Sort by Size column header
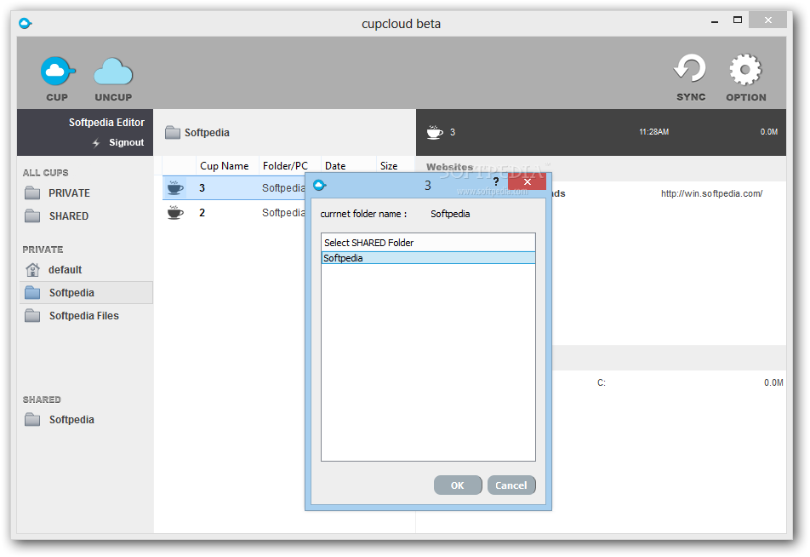Viewport: 810px width, 557px height. [389, 166]
